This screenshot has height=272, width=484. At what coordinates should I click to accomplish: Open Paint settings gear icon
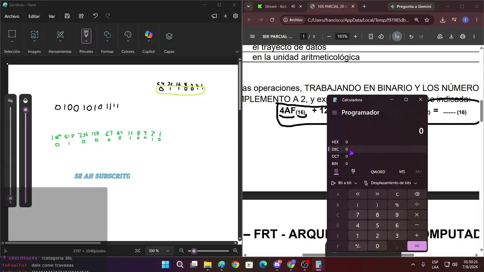coord(236,16)
